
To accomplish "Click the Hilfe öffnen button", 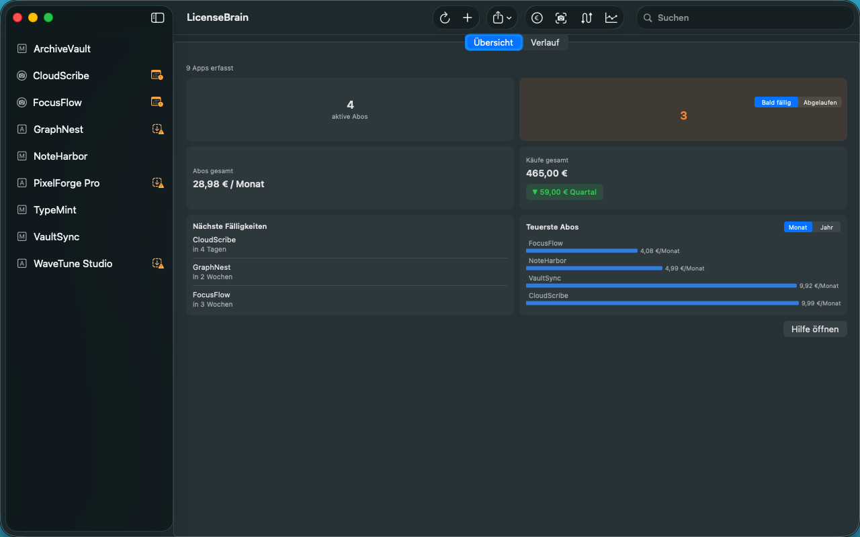I will tap(815, 329).
